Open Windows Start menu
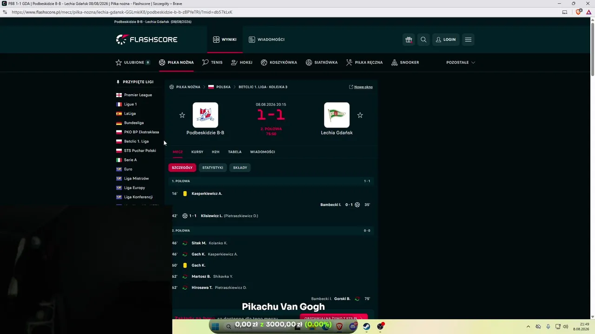 point(215,327)
